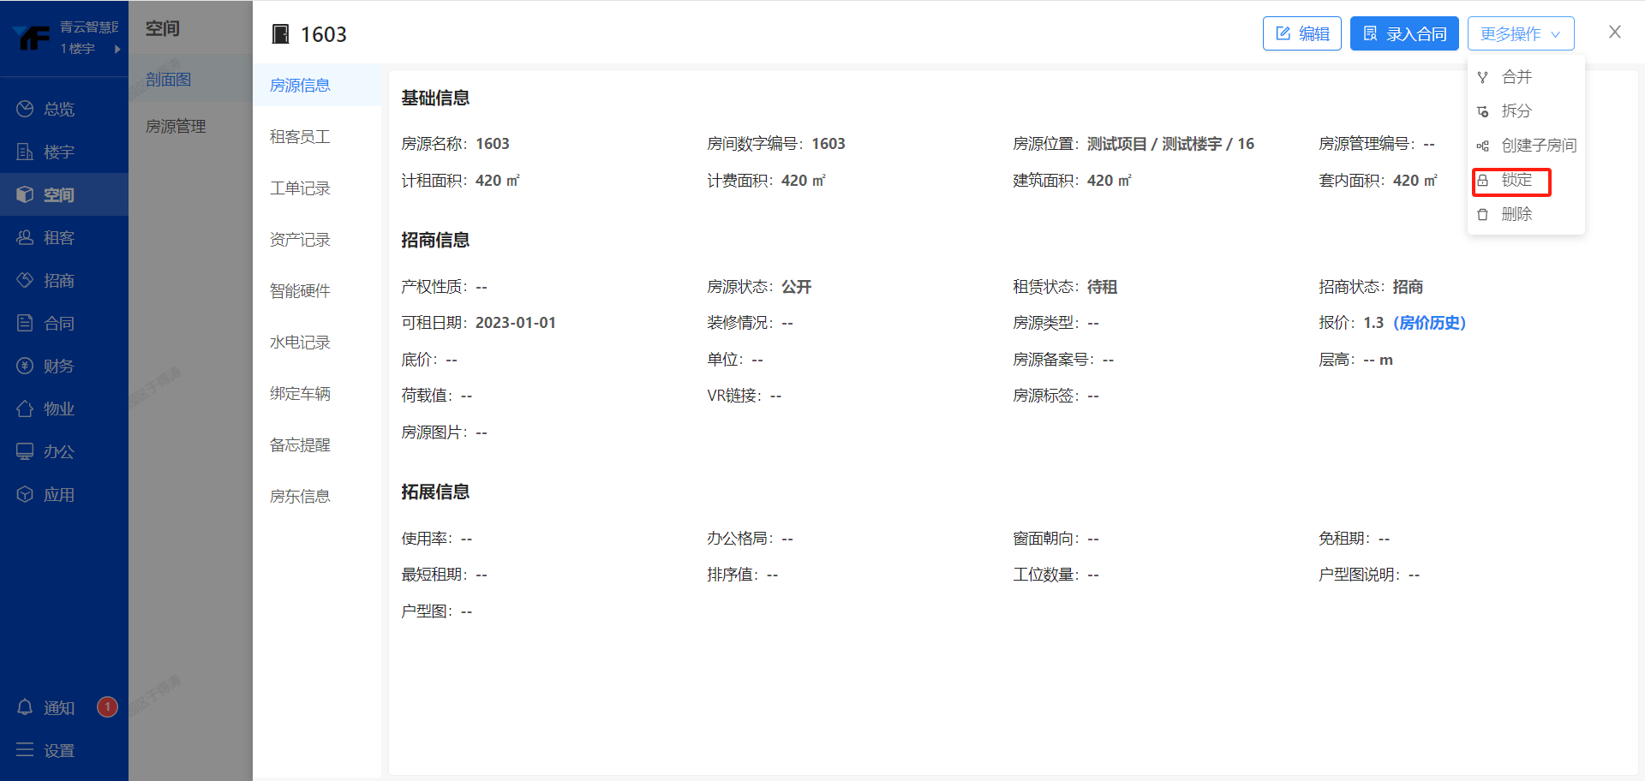Expand the 更多操作 dropdown button

1520,33
